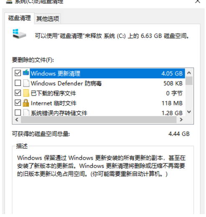Check the 系统错误内存转储文件 checkbox

[18, 112]
